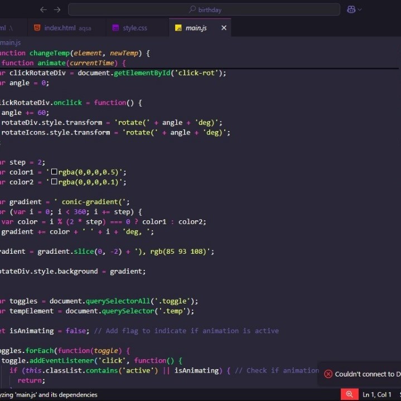Open color picker for color1 rgba swatch
Screen dimensions: 401x401
(x=54, y=172)
